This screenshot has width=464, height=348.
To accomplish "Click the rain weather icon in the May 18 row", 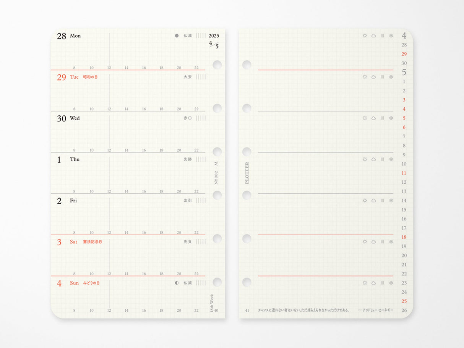I will click(x=381, y=241).
